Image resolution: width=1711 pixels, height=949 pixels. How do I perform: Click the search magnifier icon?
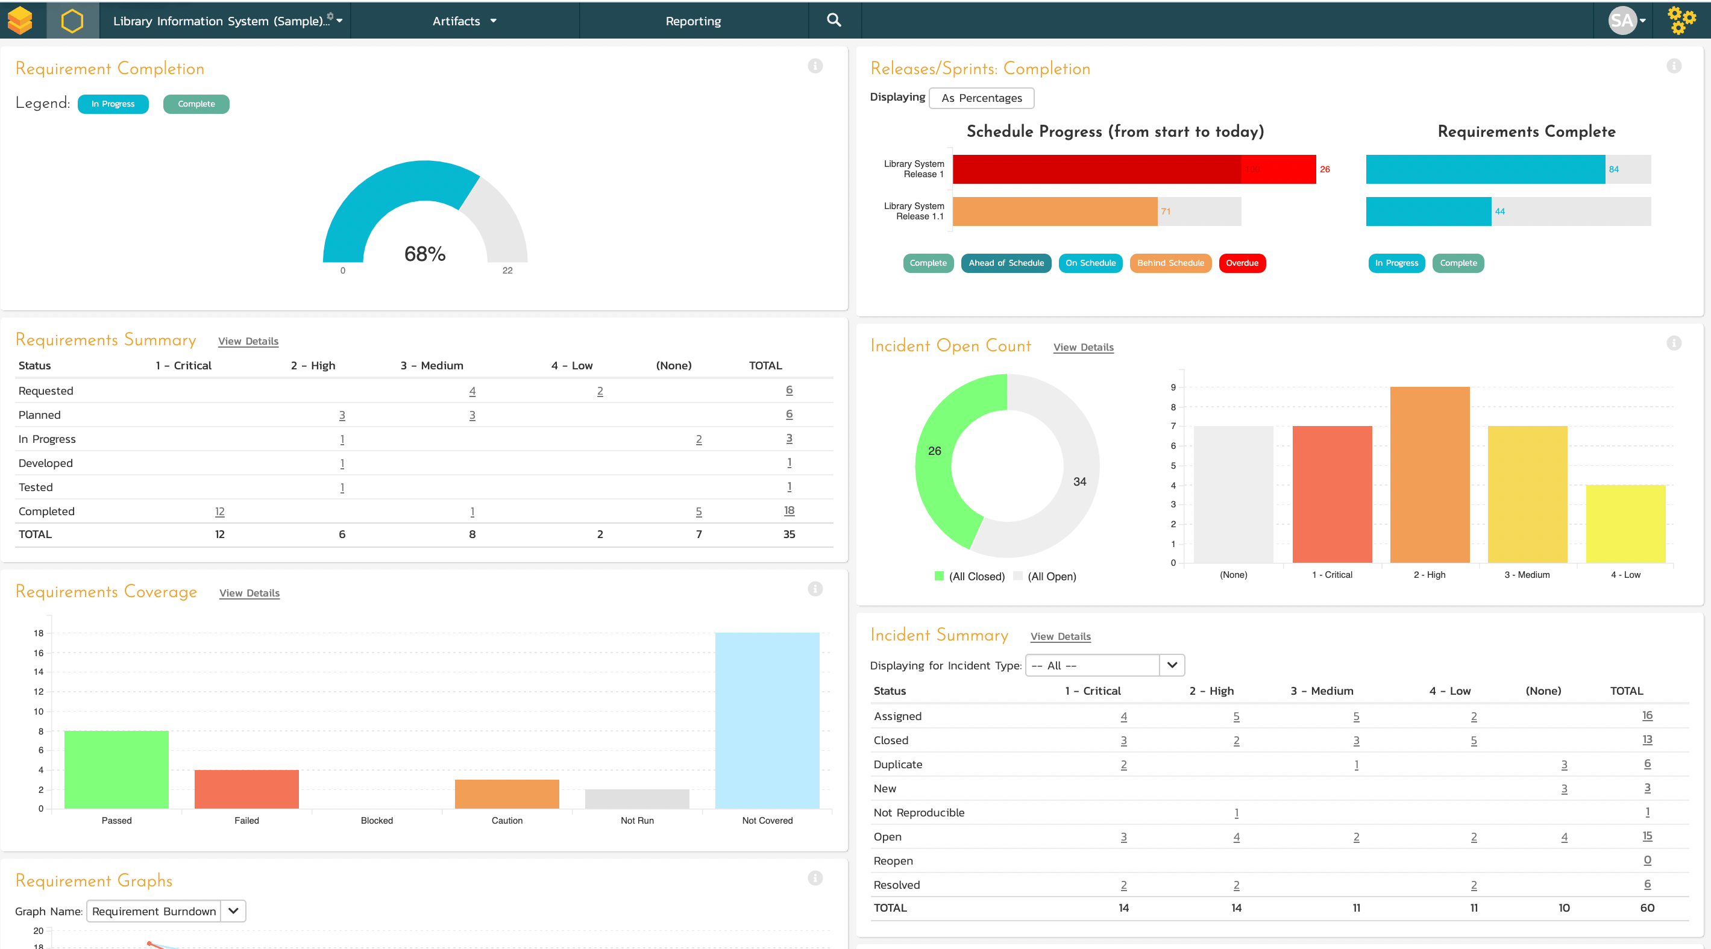click(834, 20)
